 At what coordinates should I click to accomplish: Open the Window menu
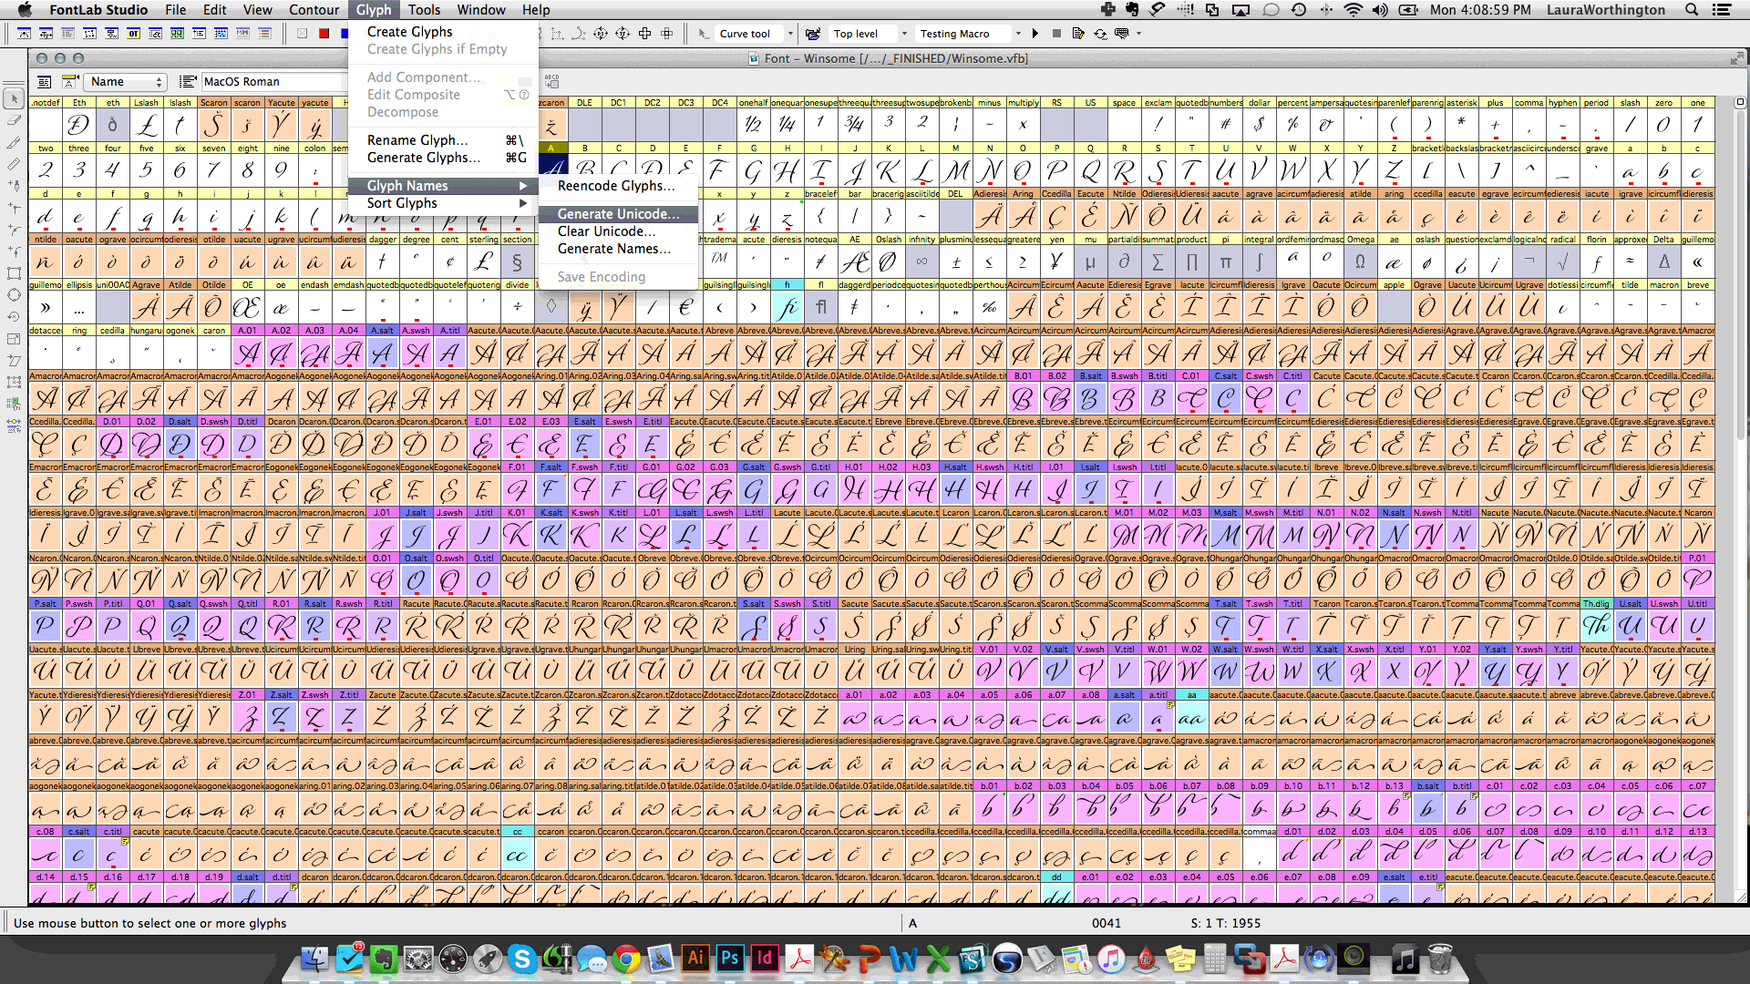click(x=481, y=10)
